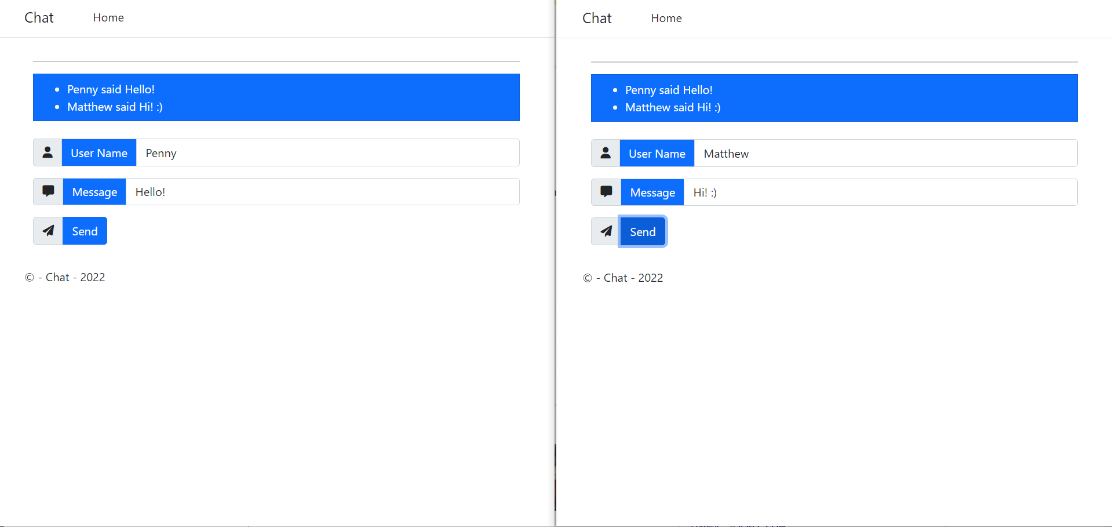The height and width of the screenshot is (527, 1112).
Task: Focus the User Name field containing Penny
Action: pos(327,153)
